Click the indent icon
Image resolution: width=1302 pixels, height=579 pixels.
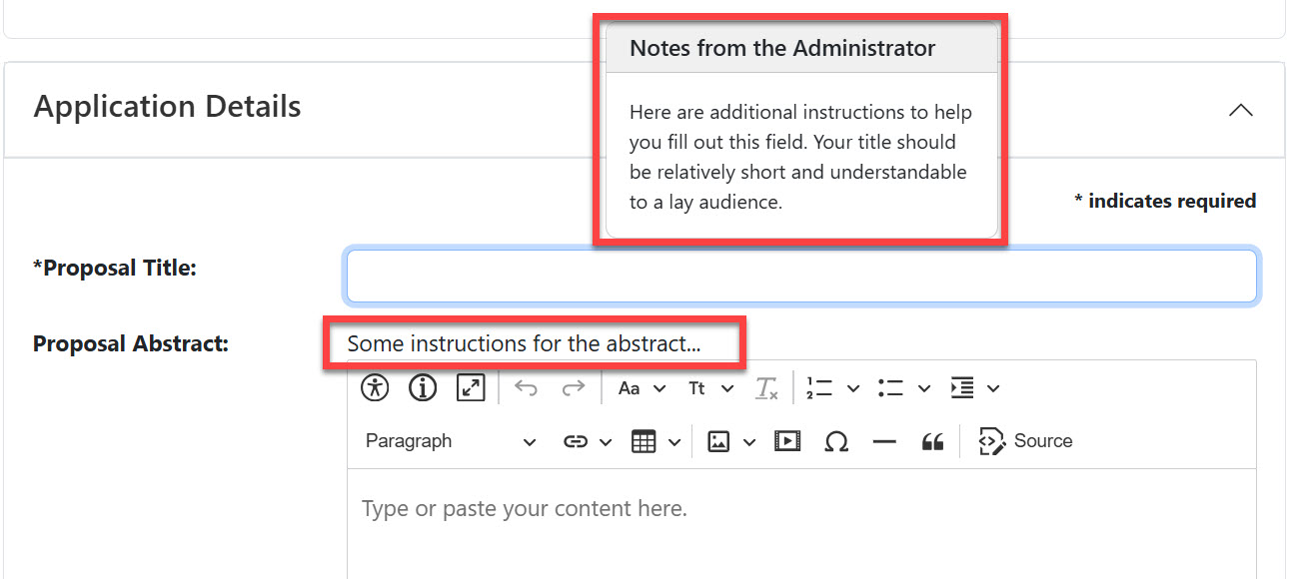[962, 388]
